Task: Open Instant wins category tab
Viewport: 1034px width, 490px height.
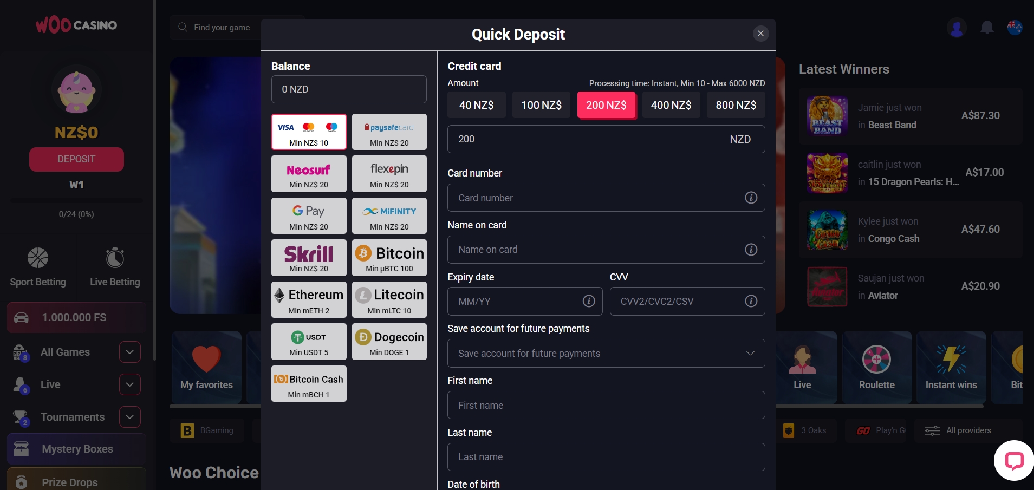Action: pos(951,367)
